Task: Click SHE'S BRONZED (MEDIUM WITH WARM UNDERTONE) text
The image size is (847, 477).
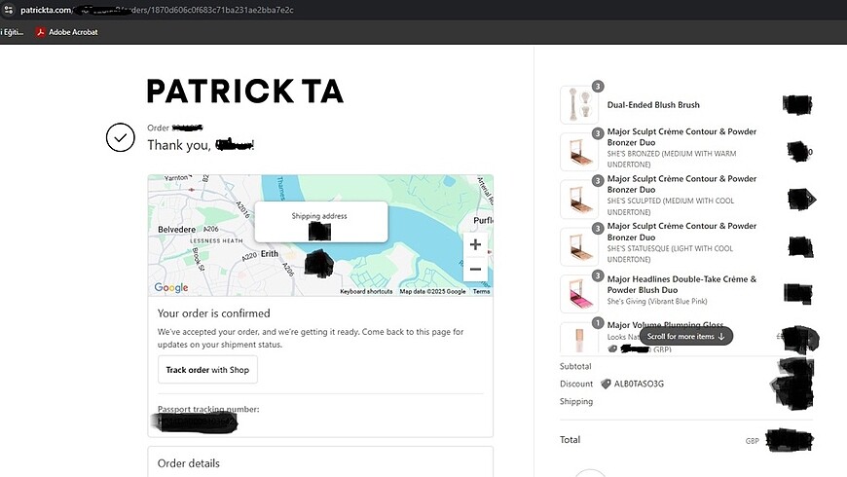Action: (672, 159)
